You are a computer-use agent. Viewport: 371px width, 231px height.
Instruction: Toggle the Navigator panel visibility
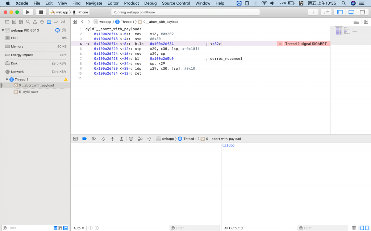(340, 12)
